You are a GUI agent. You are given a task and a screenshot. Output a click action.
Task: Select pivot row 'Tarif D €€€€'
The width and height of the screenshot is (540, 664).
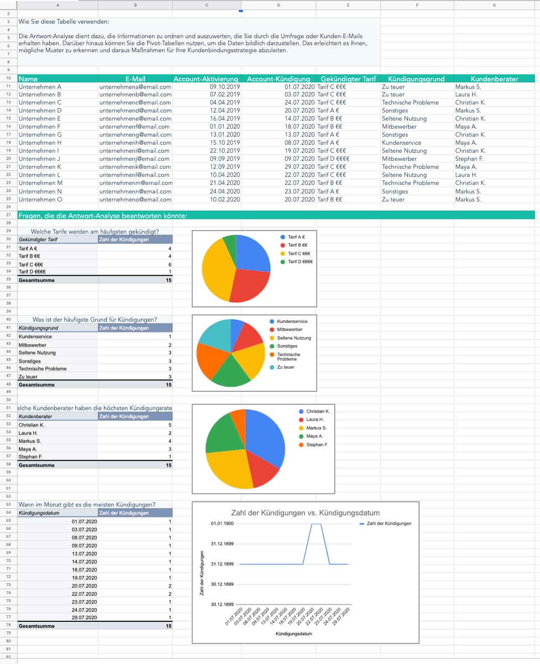[x=58, y=272]
